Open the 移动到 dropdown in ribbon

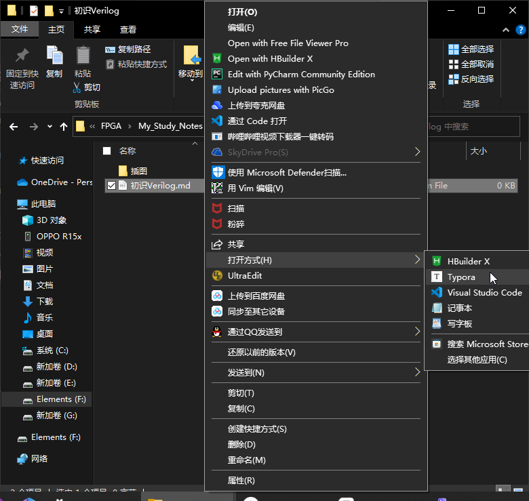tap(192, 80)
